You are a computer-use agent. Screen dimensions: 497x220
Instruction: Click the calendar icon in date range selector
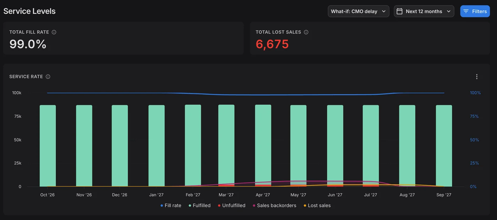399,11
